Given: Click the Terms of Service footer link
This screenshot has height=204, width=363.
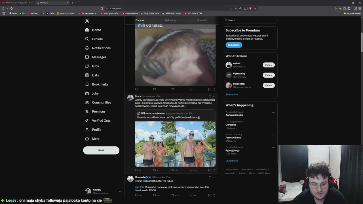Looking at the screenshot, I should tap(232, 169).
